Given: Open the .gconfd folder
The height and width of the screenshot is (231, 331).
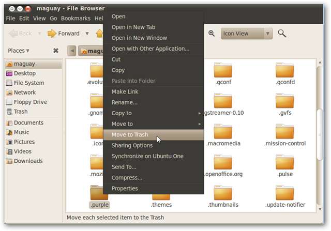Looking at the screenshot, I should tap(285, 73).
